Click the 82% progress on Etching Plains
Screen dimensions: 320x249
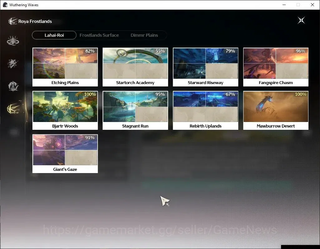coord(90,51)
